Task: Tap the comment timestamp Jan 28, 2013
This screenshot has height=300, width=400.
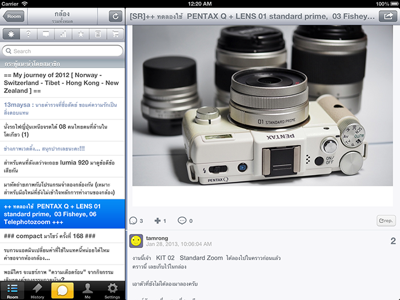Action: tap(179, 244)
